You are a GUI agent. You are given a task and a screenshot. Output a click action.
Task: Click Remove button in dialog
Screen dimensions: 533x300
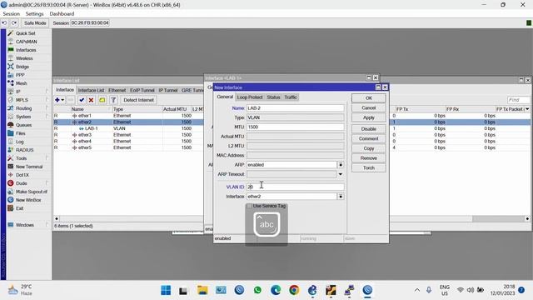[x=369, y=158]
